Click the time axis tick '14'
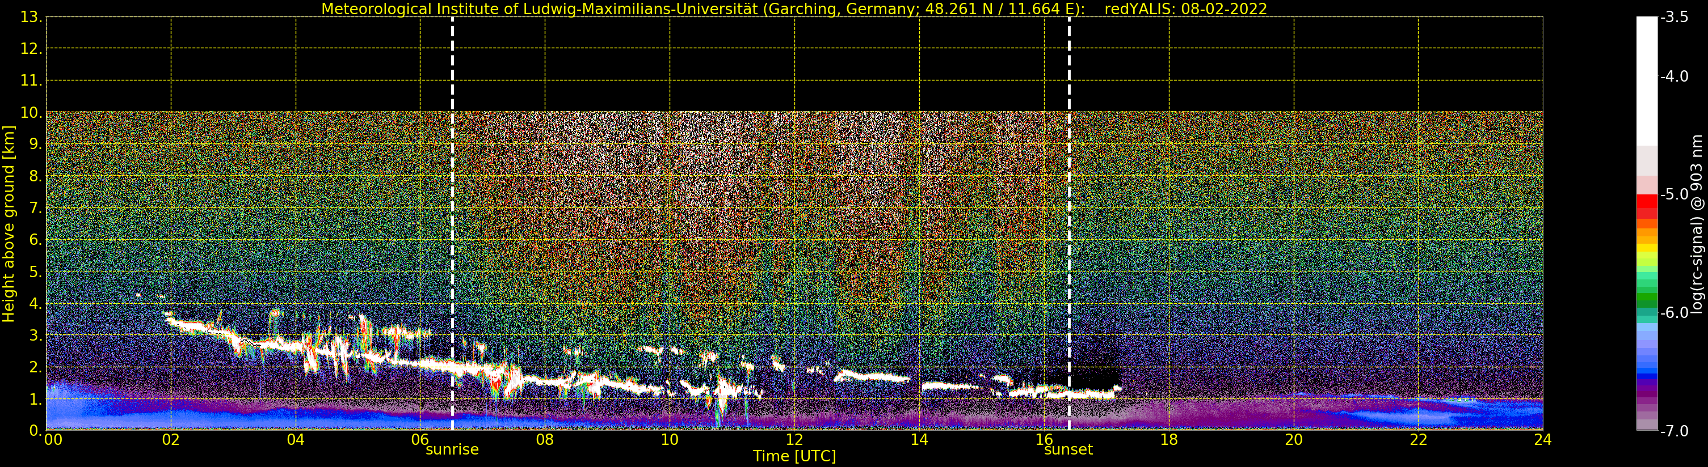Viewport: 1708px width, 467px height. click(x=919, y=439)
